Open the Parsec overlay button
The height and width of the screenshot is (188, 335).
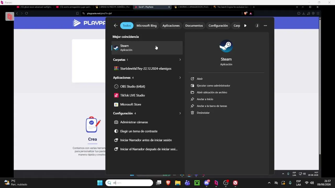click(x=10, y=17)
